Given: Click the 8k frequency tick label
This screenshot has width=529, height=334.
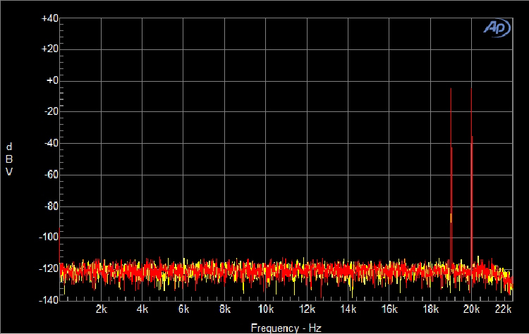Looking at the screenshot, I should tap(225, 309).
